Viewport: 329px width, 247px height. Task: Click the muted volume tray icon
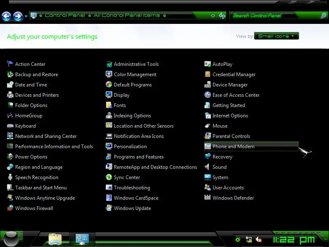(259, 239)
